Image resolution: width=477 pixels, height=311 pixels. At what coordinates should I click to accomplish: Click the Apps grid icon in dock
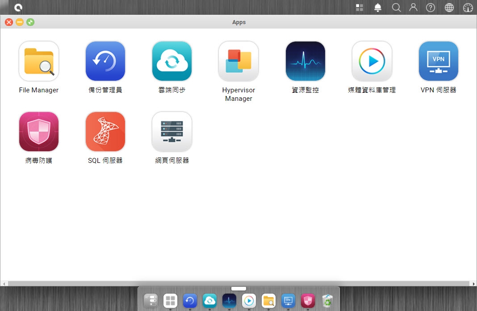point(170,301)
